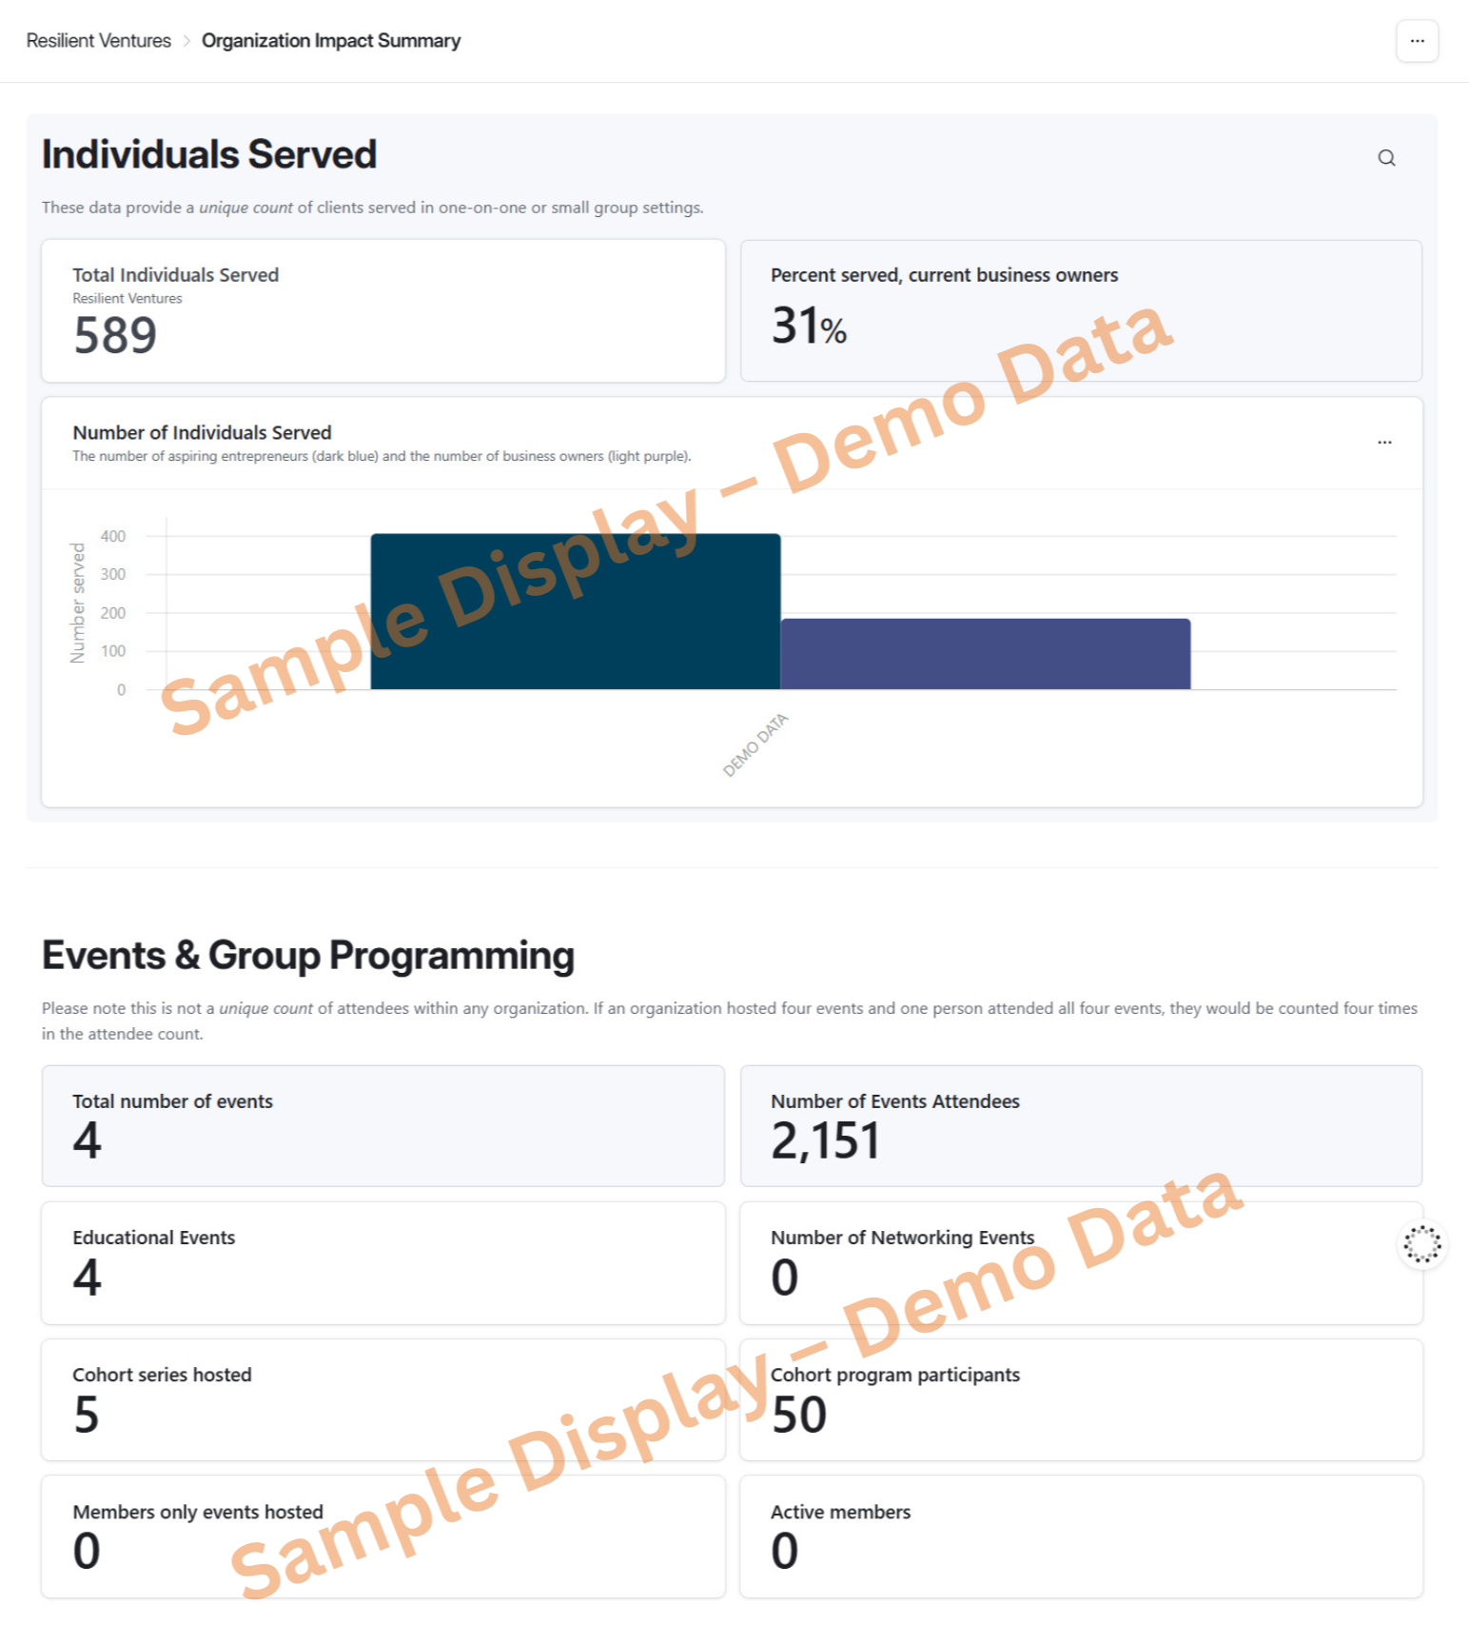The width and height of the screenshot is (1470, 1645).
Task: Go to Resilient Ventures breadcrumb
Action: (x=99, y=41)
